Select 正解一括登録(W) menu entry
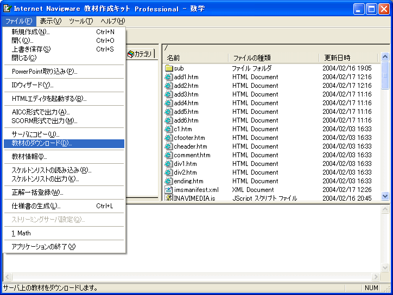393x295 pixels. tap(64, 193)
